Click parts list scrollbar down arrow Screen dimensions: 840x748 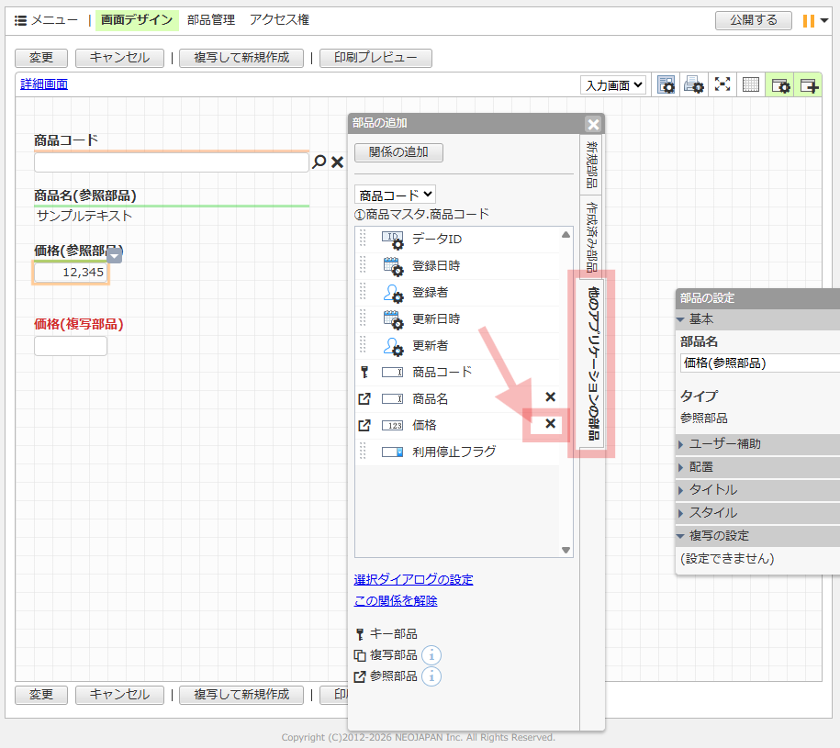[566, 550]
